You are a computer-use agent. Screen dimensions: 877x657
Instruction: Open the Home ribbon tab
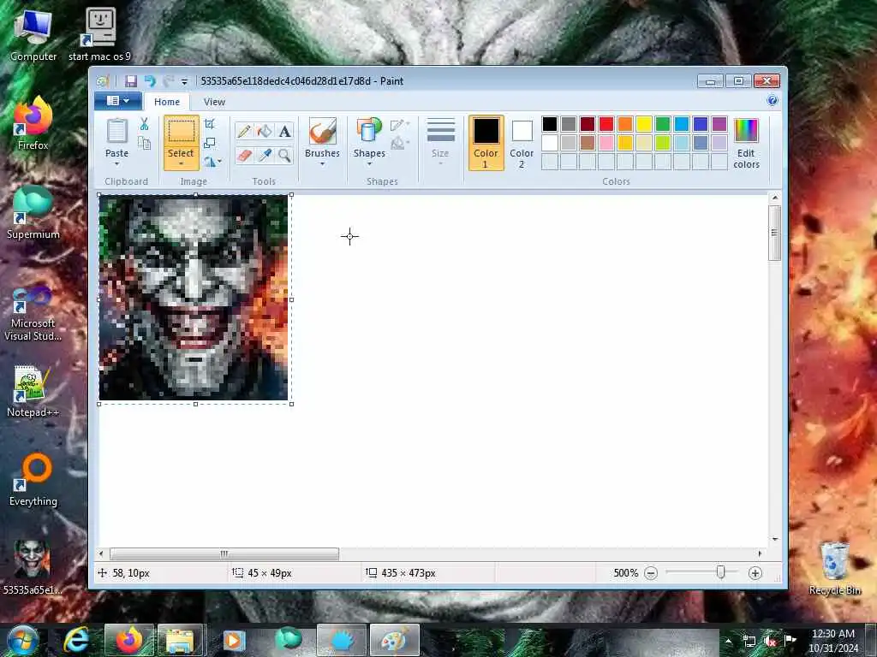(x=167, y=102)
